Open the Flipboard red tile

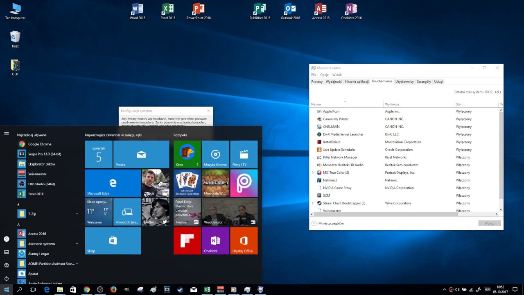coord(187,241)
